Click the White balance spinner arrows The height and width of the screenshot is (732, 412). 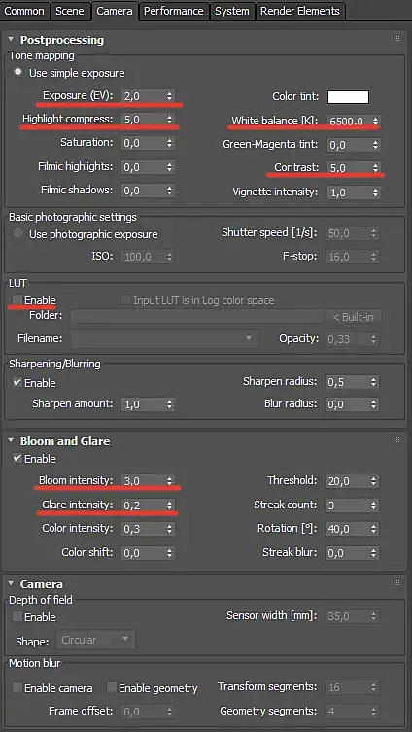376,122
